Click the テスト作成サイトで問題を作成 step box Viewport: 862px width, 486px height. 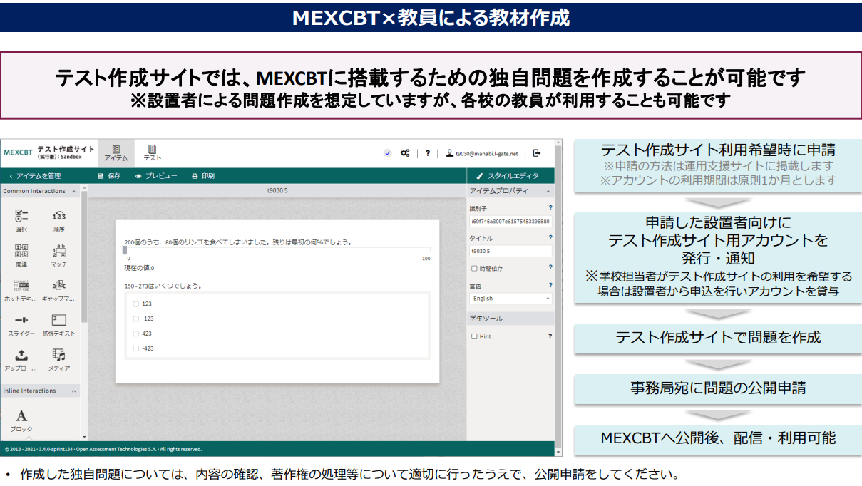click(718, 338)
